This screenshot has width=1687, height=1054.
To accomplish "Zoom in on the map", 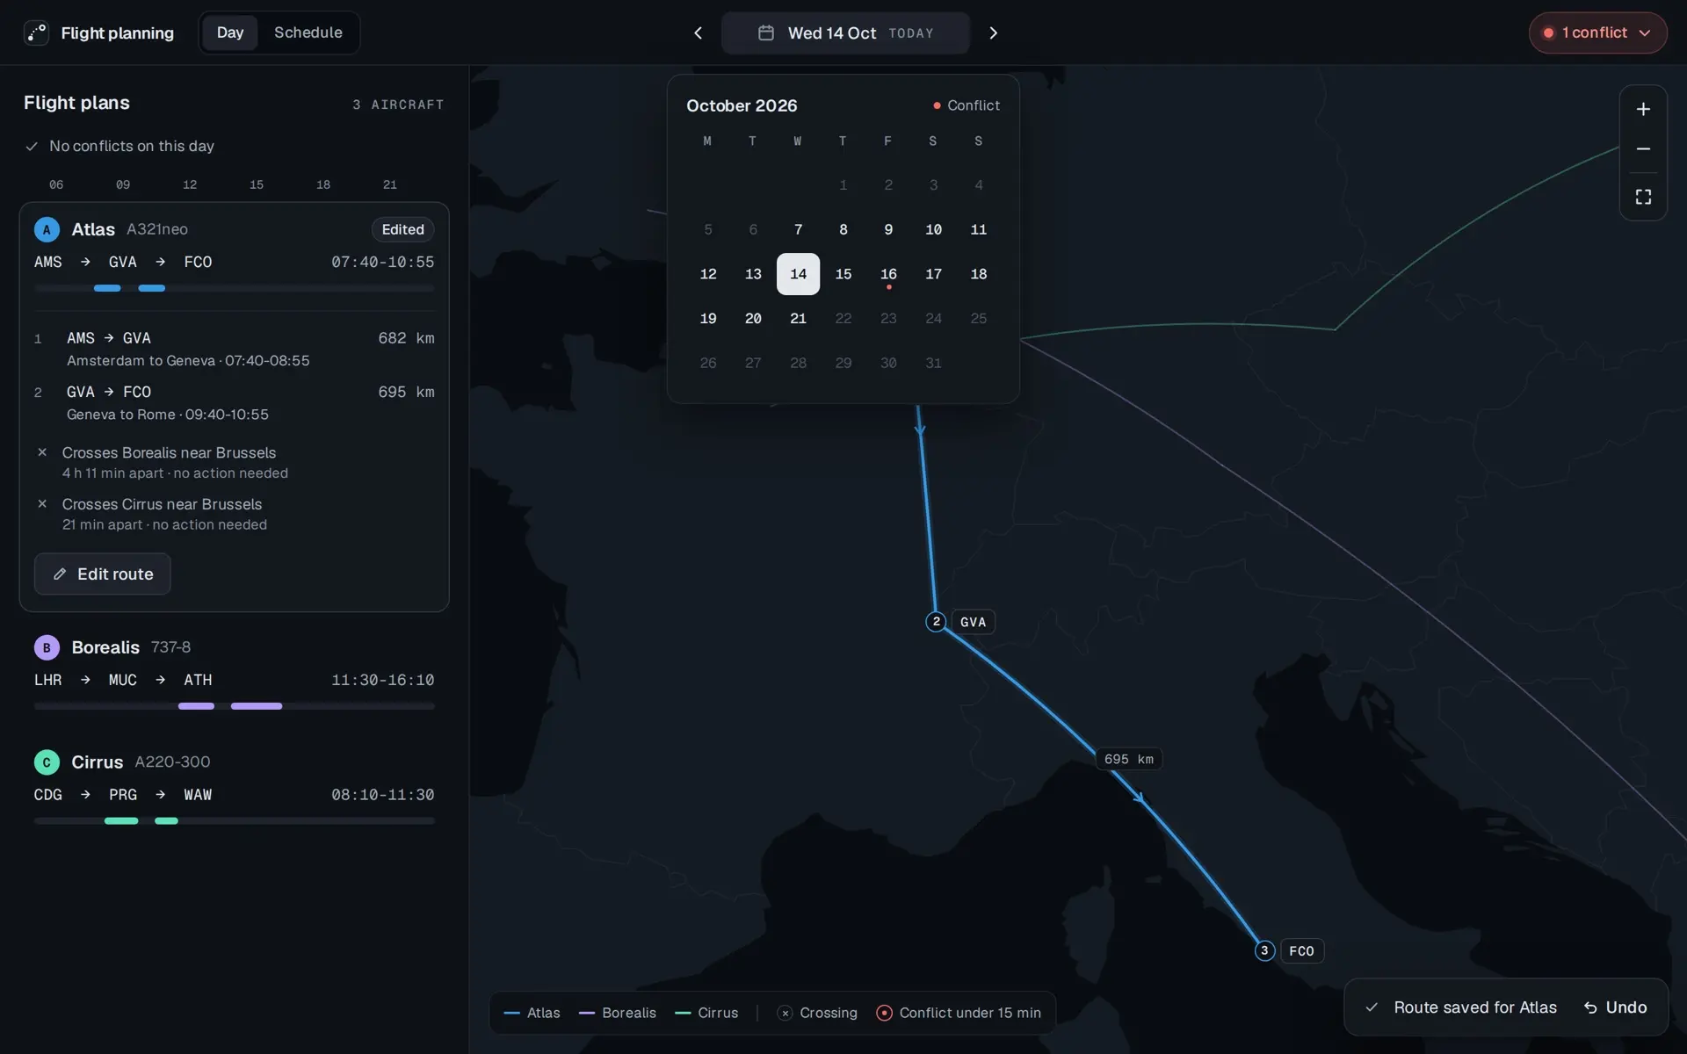I will pos(1643,109).
